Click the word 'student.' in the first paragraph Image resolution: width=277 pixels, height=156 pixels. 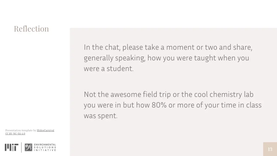pos(120,69)
